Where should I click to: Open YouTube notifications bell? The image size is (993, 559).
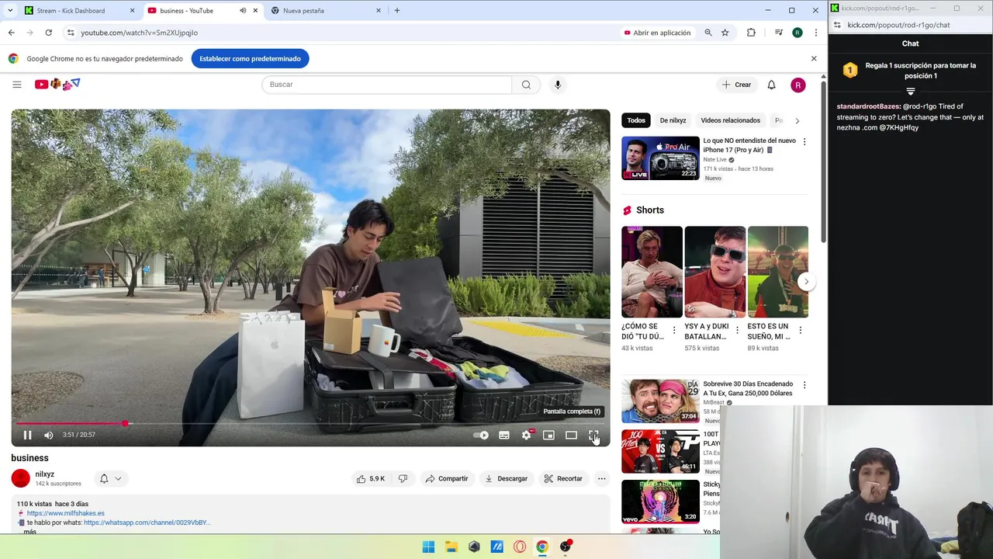click(771, 85)
